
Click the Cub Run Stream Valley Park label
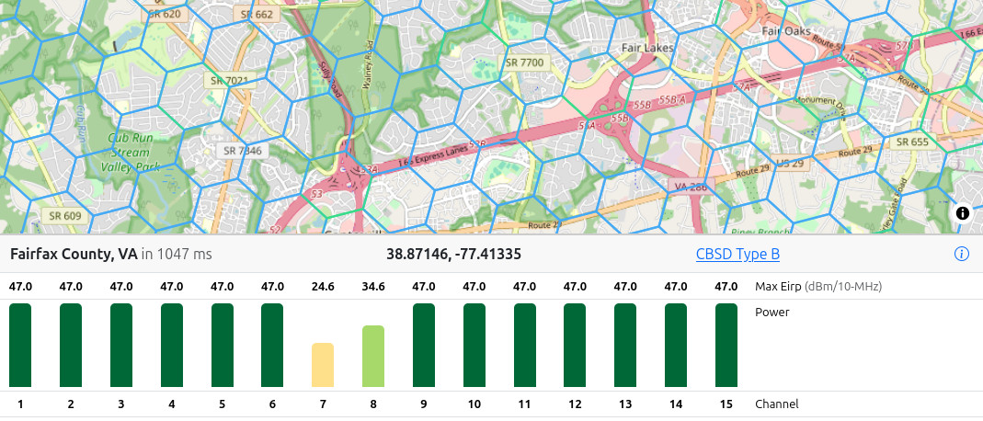(134, 152)
